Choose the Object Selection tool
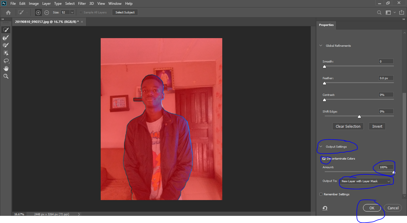The image size is (407, 223). click(6, 53)
